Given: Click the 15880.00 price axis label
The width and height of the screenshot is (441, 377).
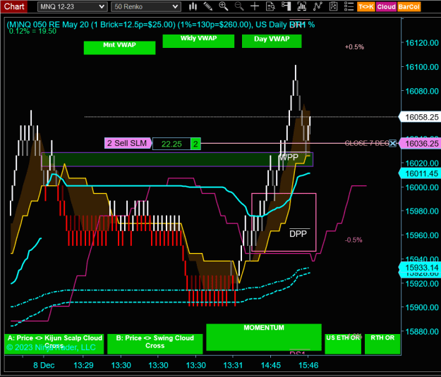Looking at the screenshot, I should (x=421, y=331).
